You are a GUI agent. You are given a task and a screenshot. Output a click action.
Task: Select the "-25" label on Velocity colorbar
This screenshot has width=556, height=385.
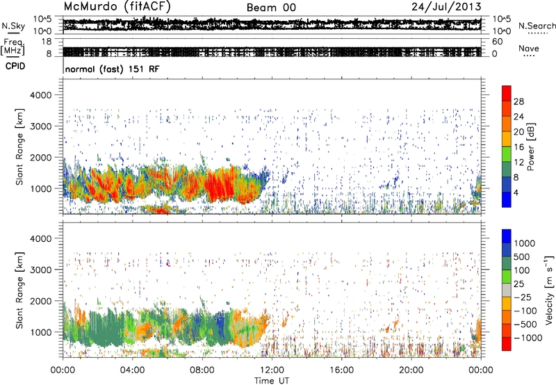tap(521, 297)
